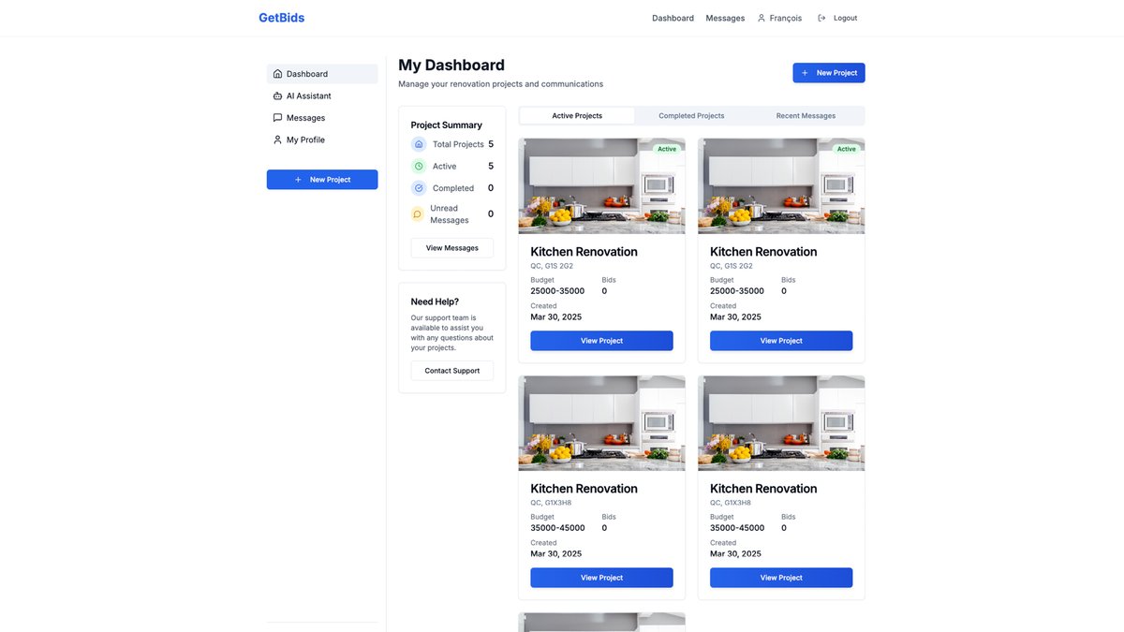Click the Completed checkmark icon in summary
This screenshot has height=632, width=1124.
419,188
